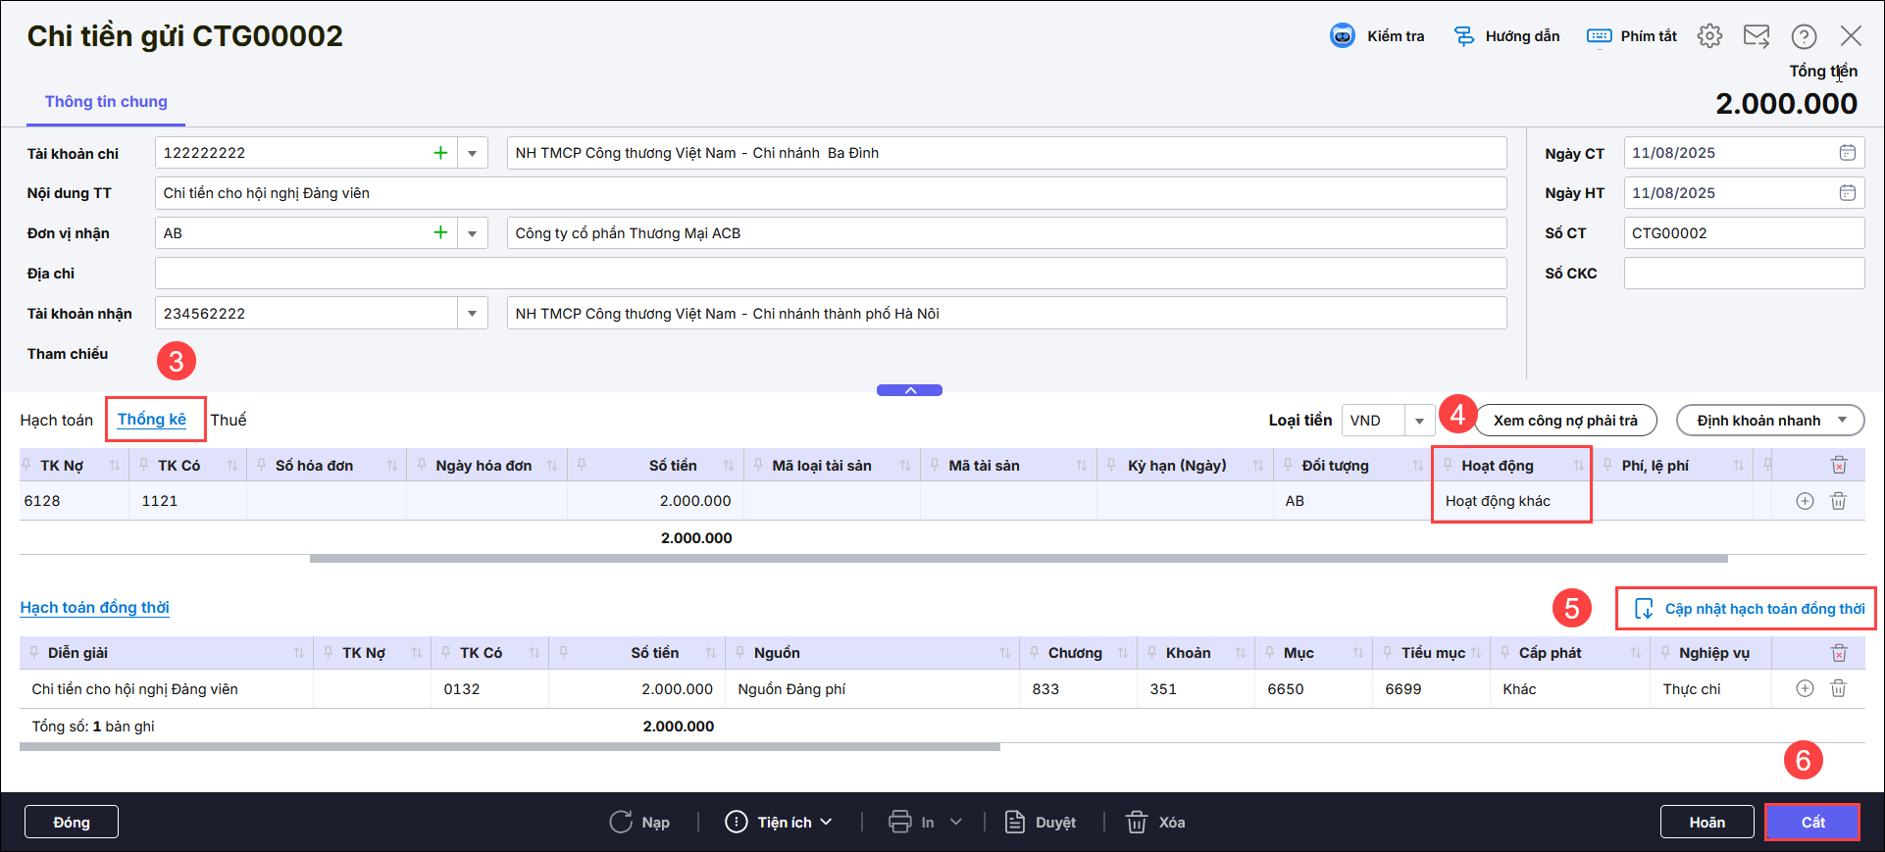This screenshot has width=1885, height=852.
Task: Click the Hướng dẫn guide icon
Action: (1463, 36)
